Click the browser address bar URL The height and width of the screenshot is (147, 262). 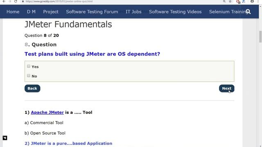59,1
